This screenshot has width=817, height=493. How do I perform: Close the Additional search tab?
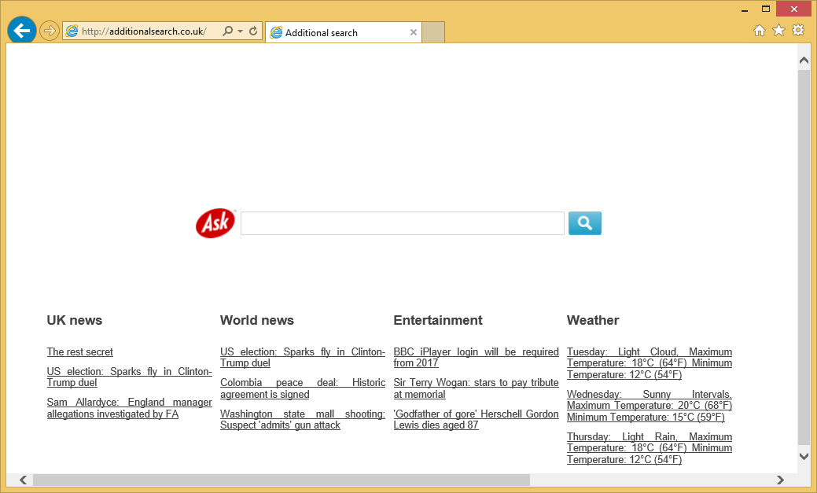414,32
